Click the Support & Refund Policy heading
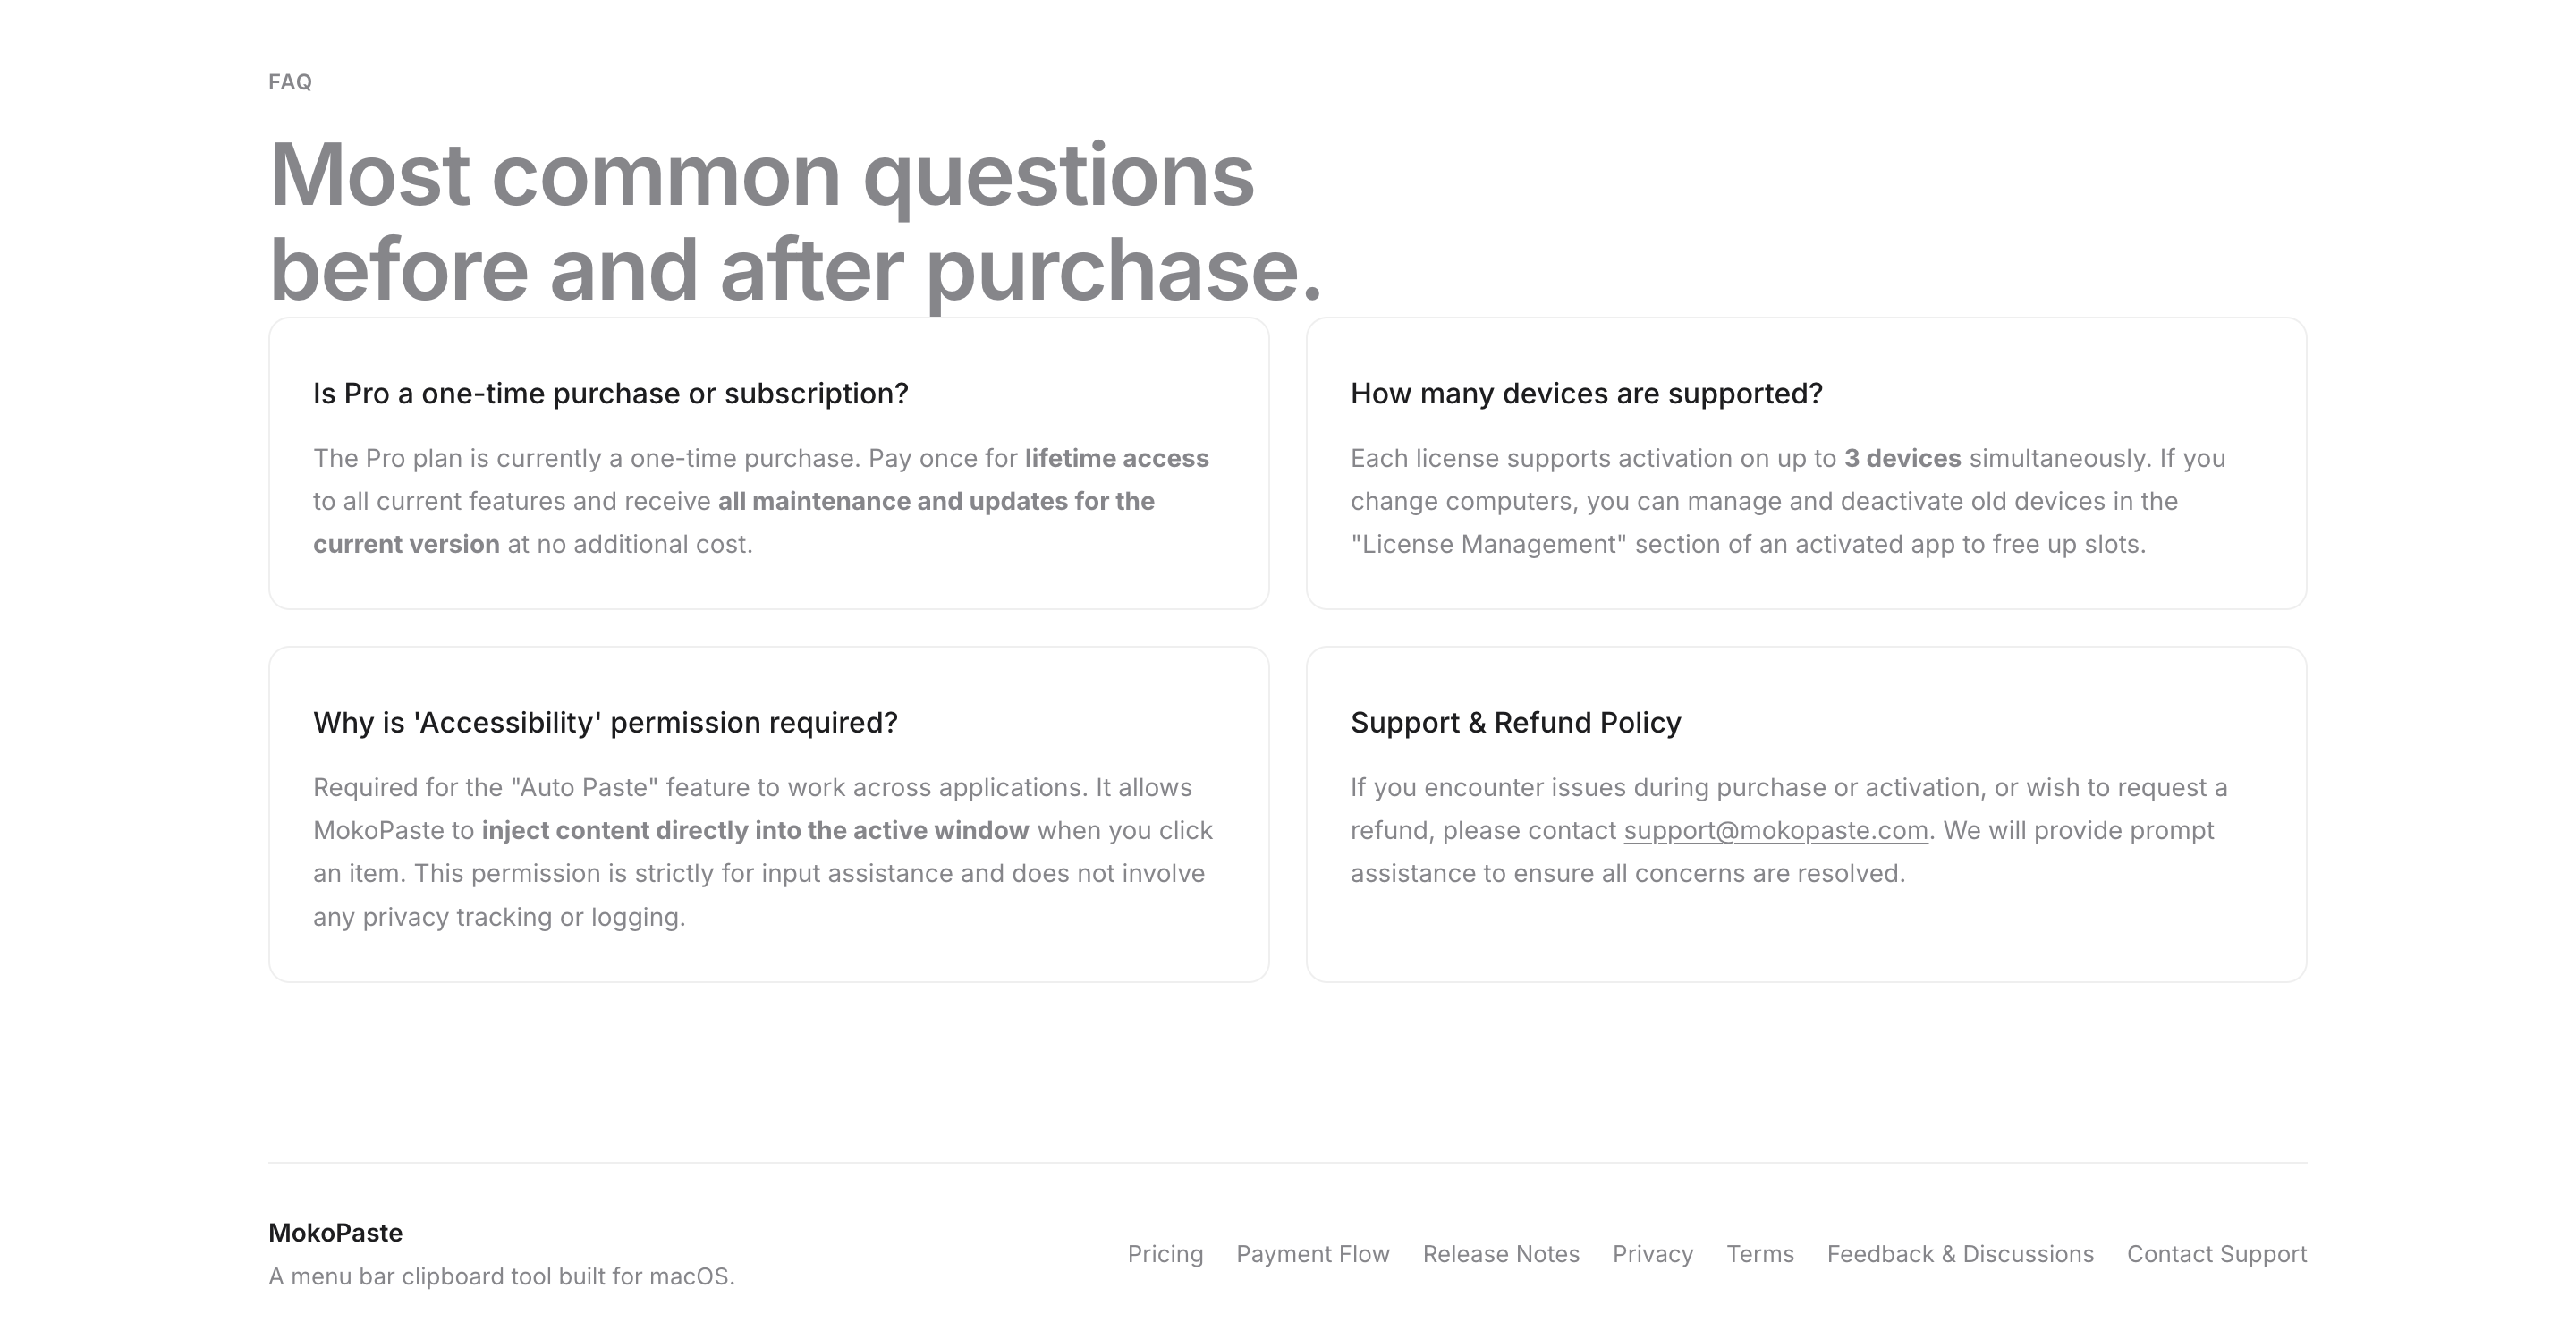 pyautogui.click(x=1516, y=723)
